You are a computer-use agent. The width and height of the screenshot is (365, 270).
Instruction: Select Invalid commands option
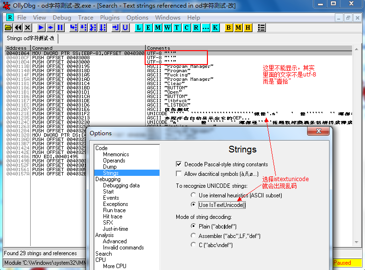(x=124, y=248)
